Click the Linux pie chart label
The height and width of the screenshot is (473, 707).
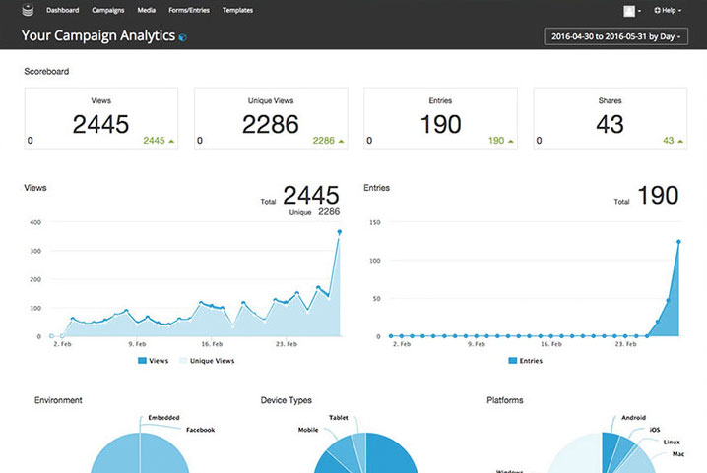(x=672, y=442)
